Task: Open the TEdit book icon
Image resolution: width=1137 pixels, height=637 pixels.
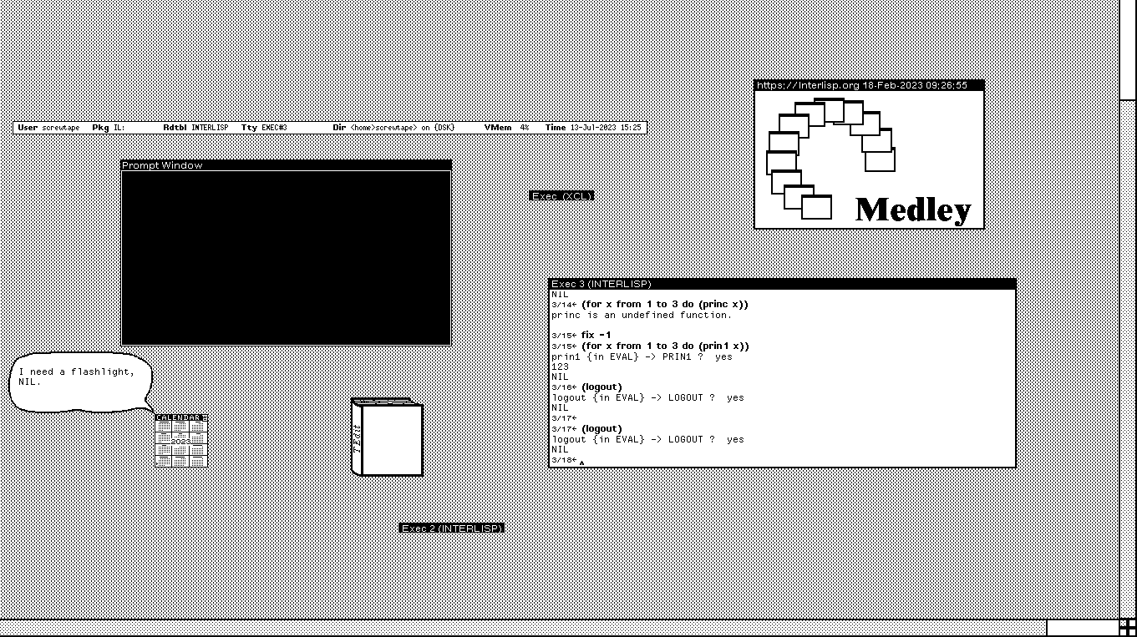Action: (x=388, y=438)
